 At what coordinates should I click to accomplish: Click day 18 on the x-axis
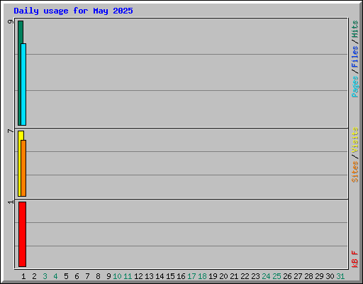[202, 276]
